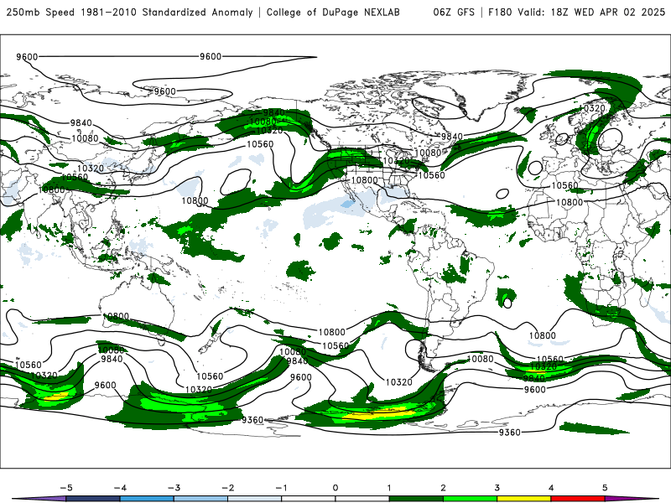
Task: Click the "10320" contour label over Scandinavia
Action: tap(592, 108)
